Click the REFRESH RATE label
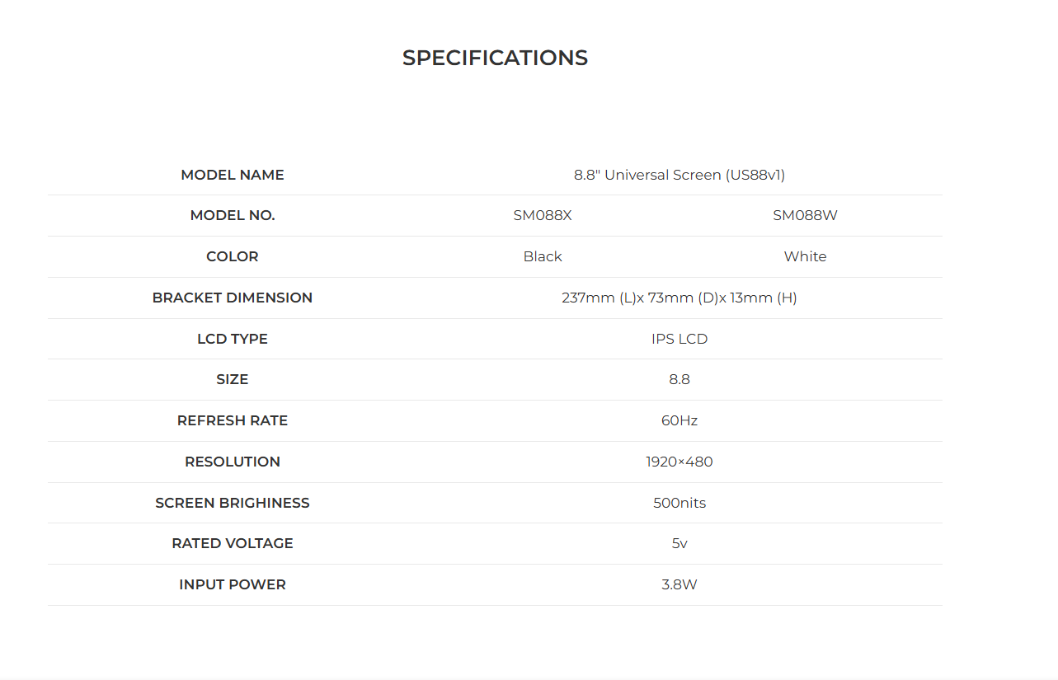 coord(233,420)
